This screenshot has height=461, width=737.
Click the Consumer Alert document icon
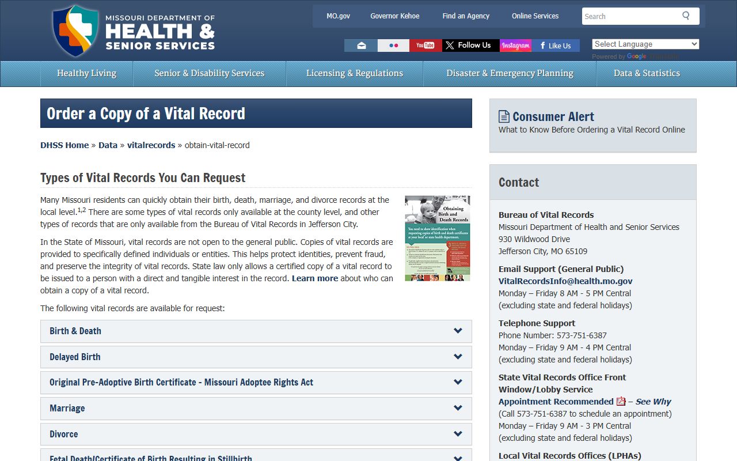[504, 116]
